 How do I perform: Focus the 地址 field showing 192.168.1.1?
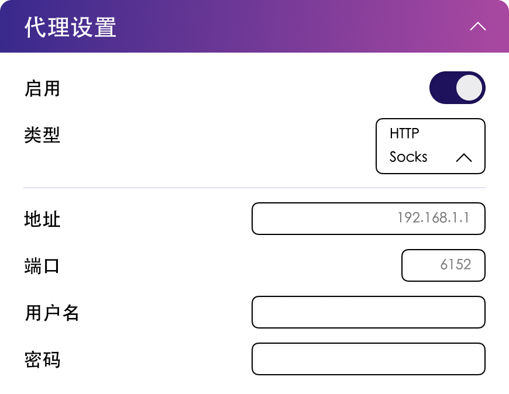pyautogui.click(x=368, y=219)
